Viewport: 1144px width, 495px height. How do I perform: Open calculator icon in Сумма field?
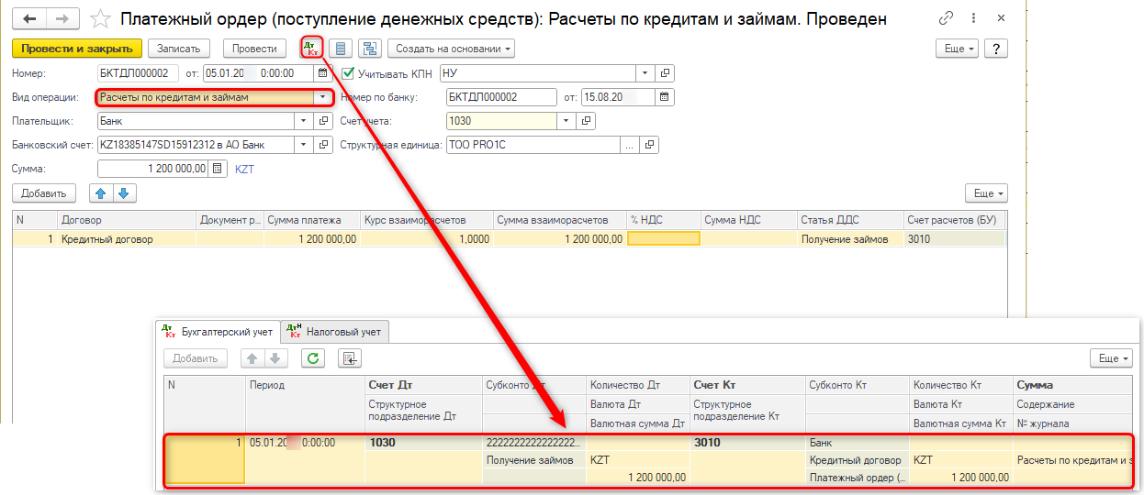[217, 169]
